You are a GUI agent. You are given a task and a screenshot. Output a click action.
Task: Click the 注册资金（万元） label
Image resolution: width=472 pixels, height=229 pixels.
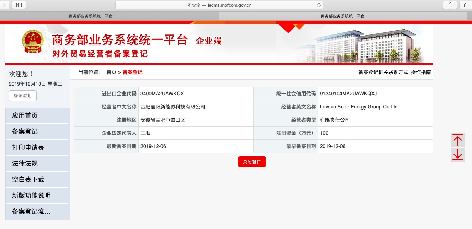click(x=296, y=133)
